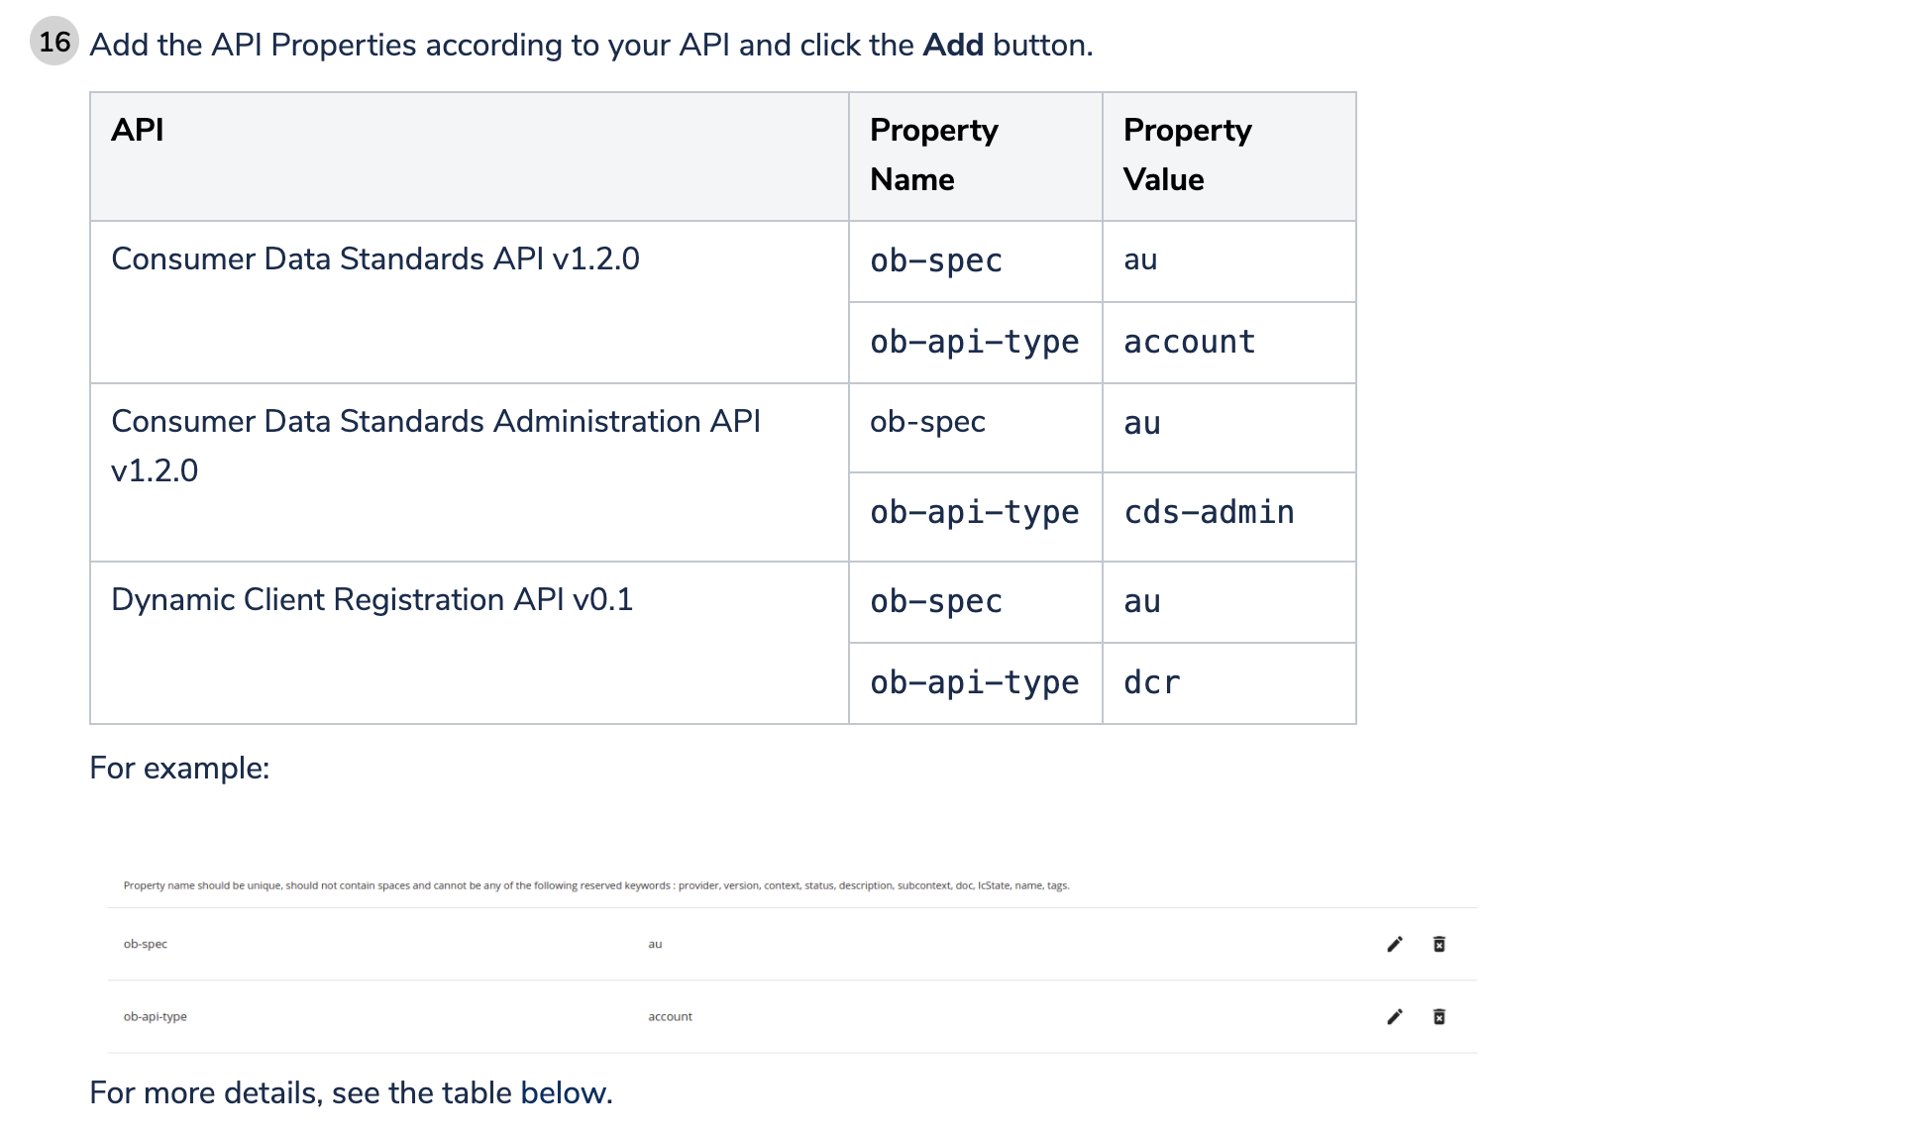Click the Property Value column header
This screenshot has width=1914, height=1135.
[x=1188, y=155]
